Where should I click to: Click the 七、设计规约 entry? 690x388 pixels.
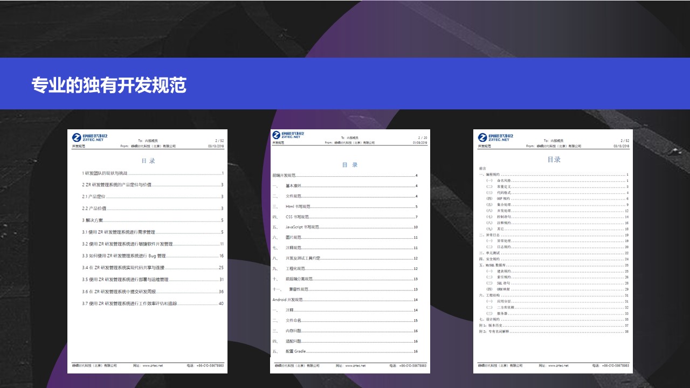[554, 320]
